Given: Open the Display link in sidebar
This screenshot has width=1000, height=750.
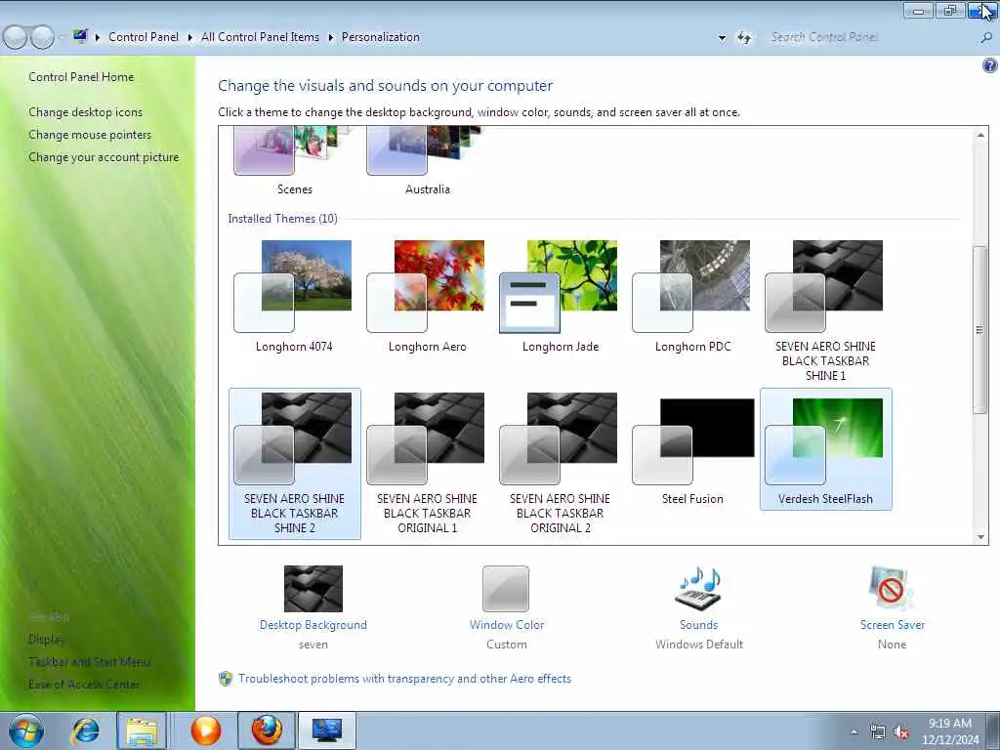Looking at the screenshot, I should 46,639.
